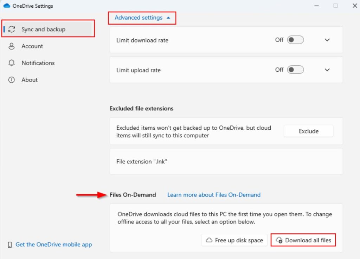Screen dimensions: 360x259
Task: Open Learn more about Files On-Demand
Action: point(214,195)
